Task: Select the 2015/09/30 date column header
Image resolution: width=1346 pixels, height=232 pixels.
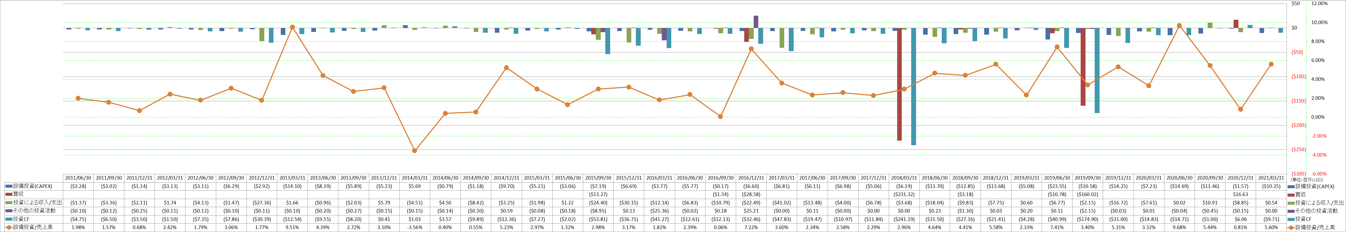Action: [598, 178]
